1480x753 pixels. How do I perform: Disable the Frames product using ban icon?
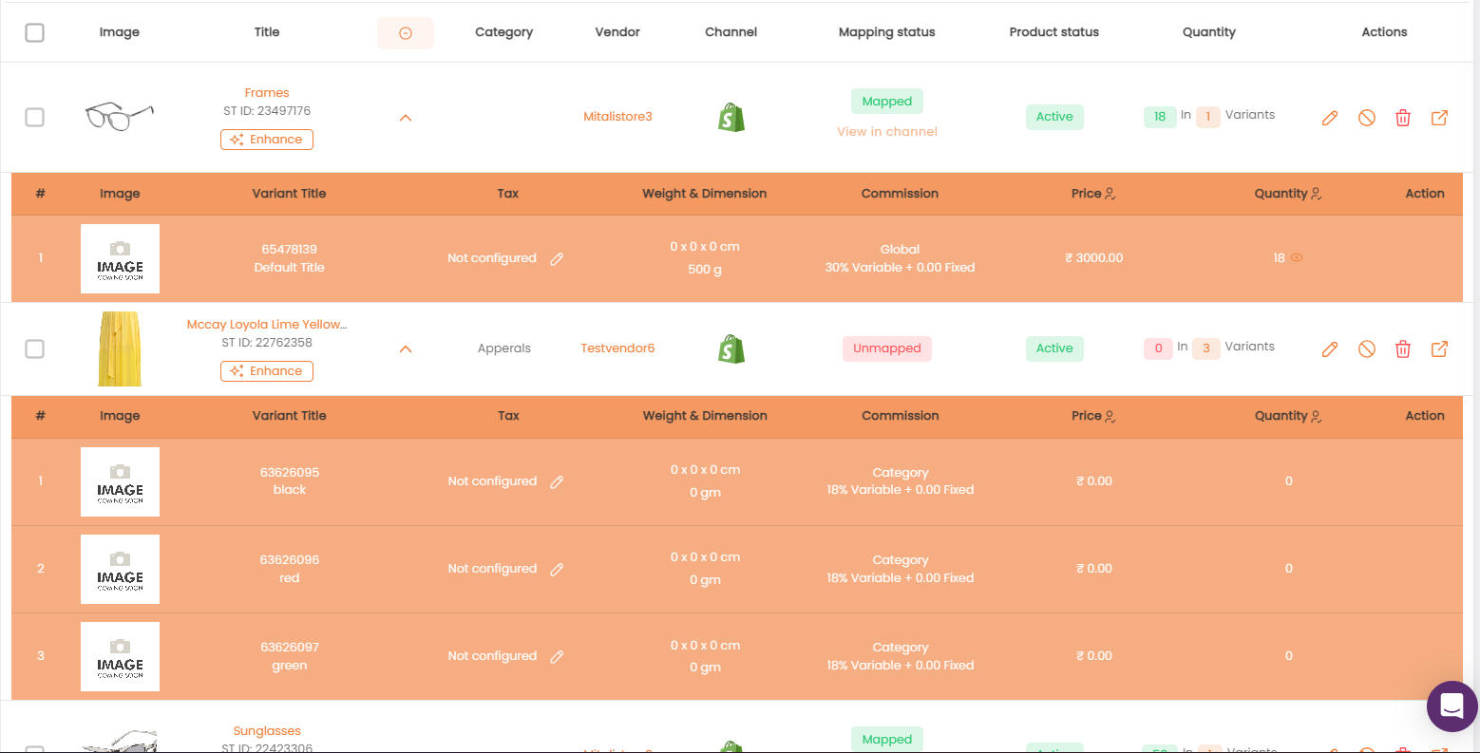(x=1367, y=118)
